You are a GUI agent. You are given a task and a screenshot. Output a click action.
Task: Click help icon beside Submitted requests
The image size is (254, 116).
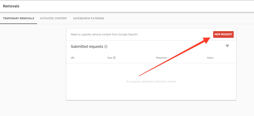pyautogui.click(x=106, y=47)
